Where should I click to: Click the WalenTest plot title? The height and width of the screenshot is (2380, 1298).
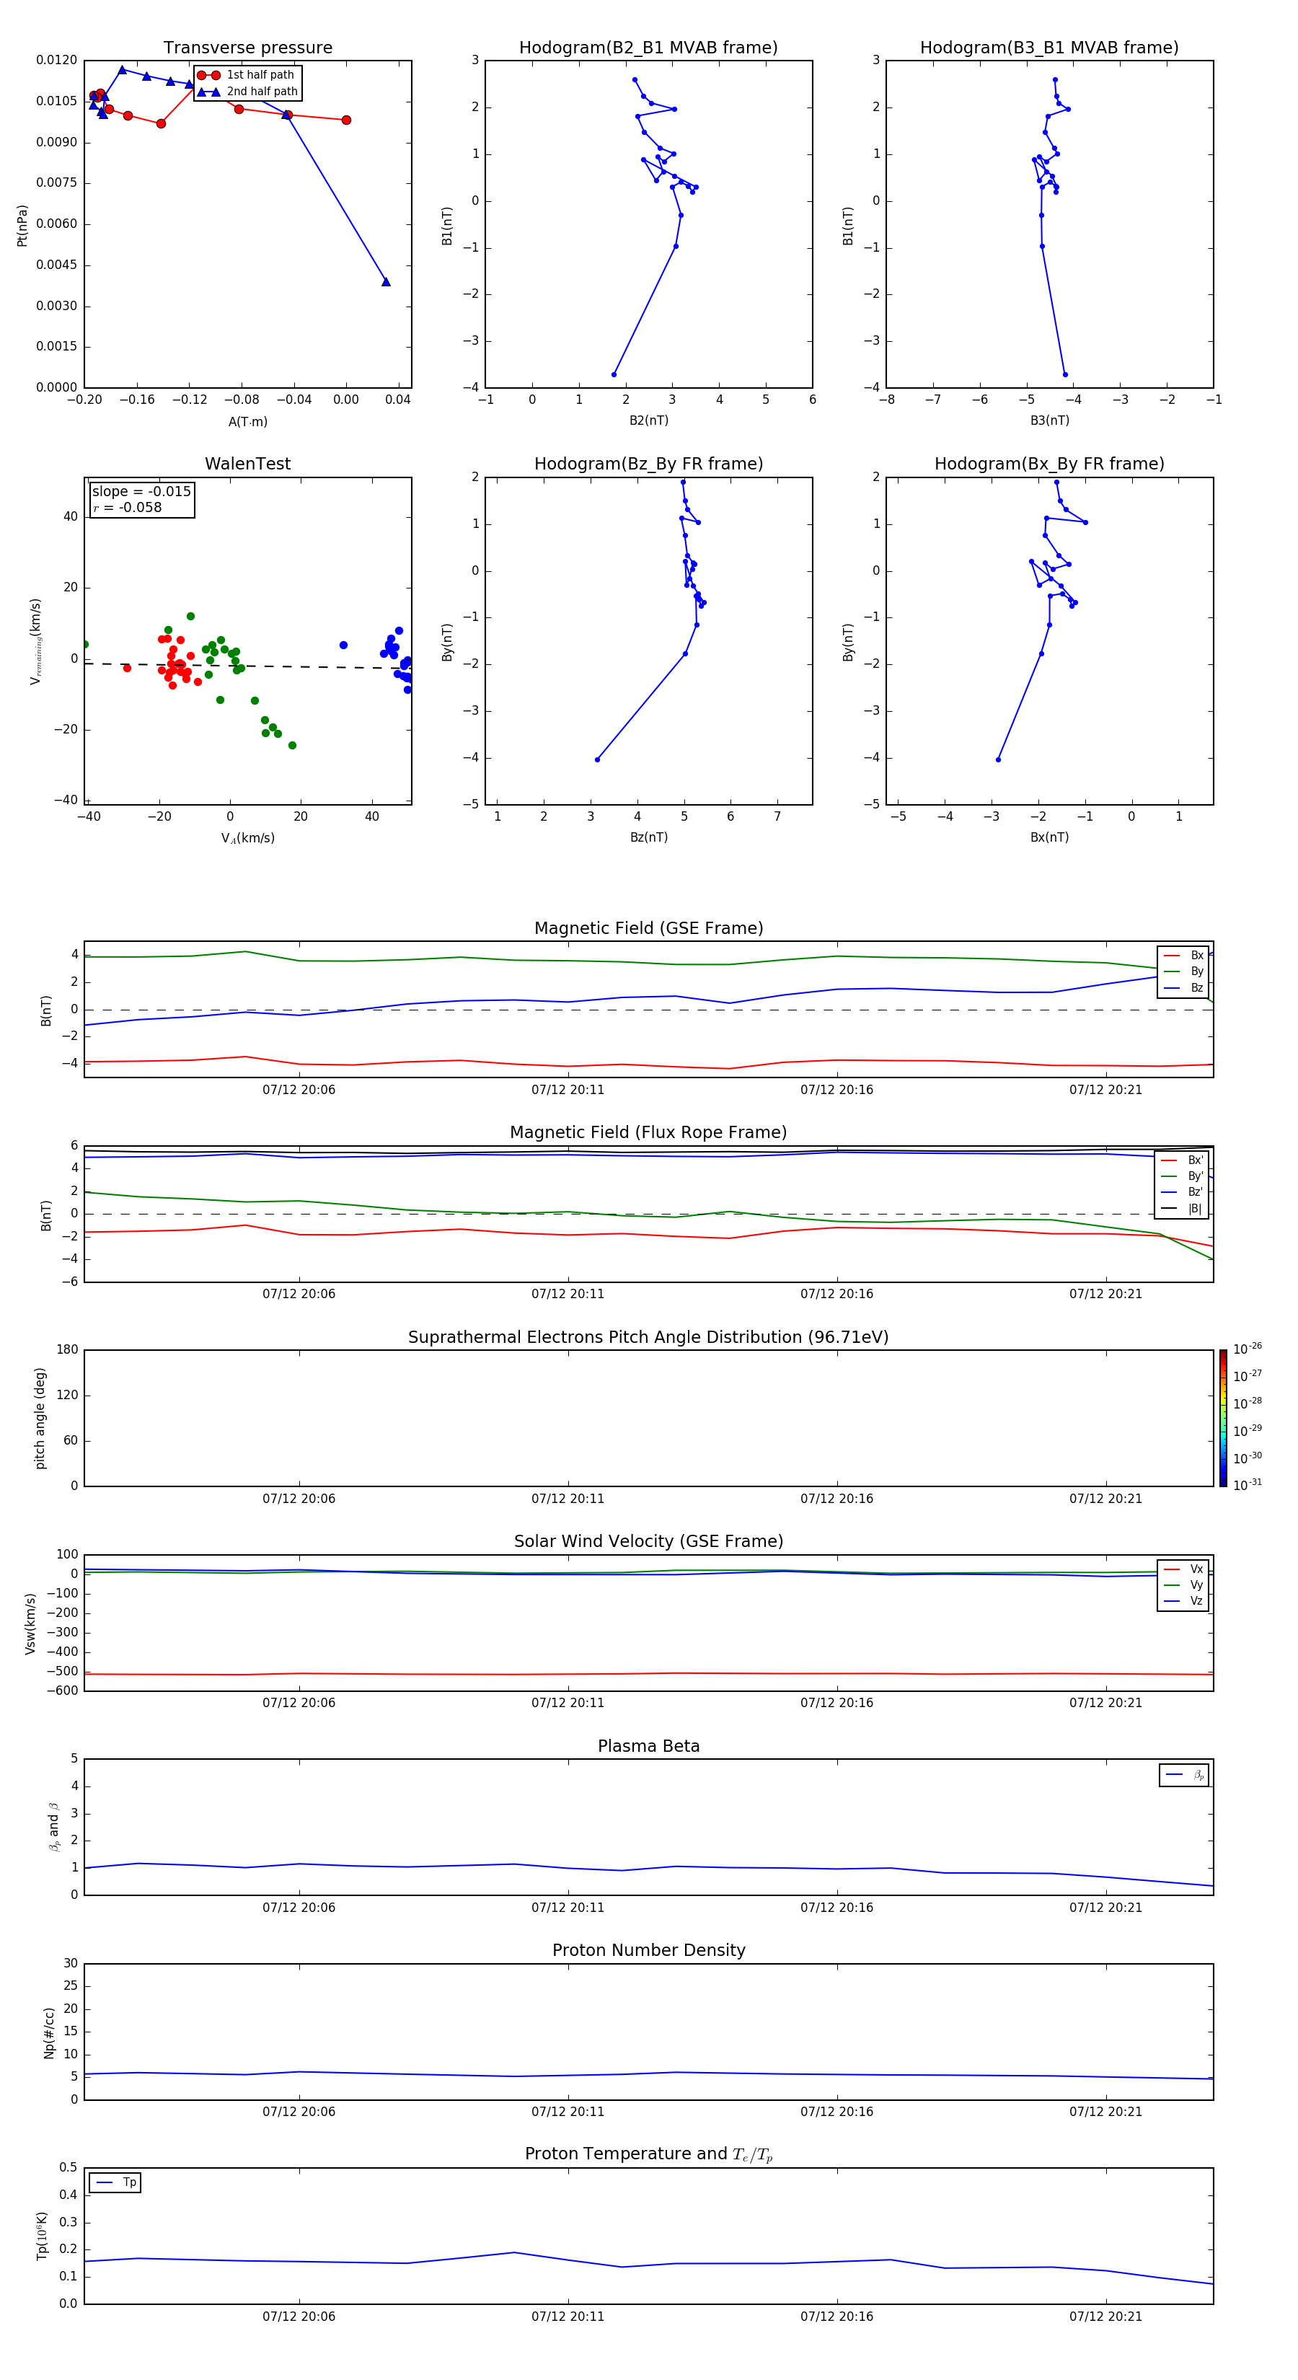pyautogui.click(x=247, y=464)
